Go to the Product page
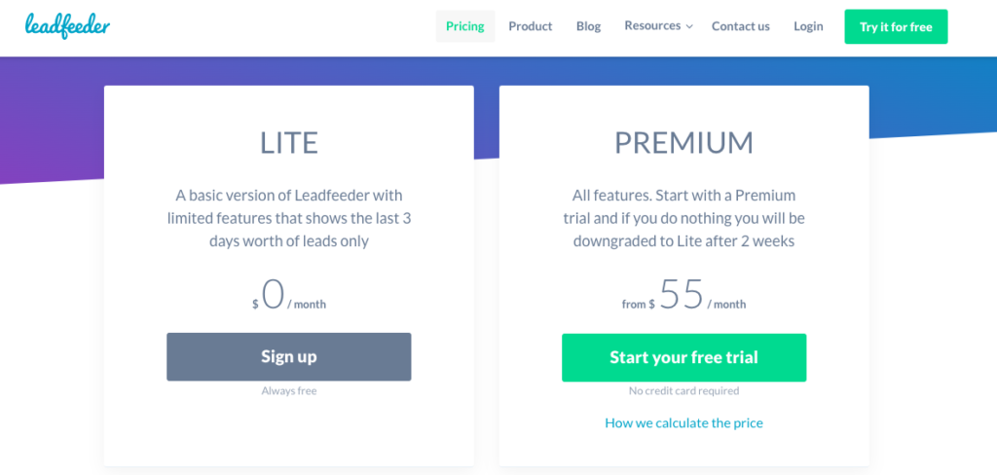This screenshot has width=997, height=475. point(531,26)
